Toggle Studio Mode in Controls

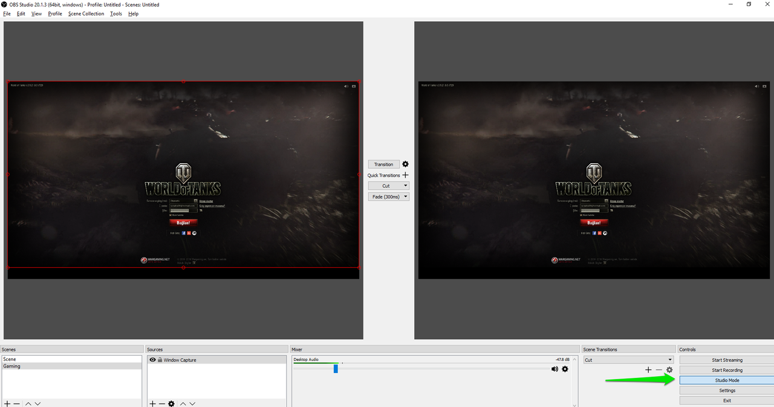pyautogui.click(x=727, y=380)
